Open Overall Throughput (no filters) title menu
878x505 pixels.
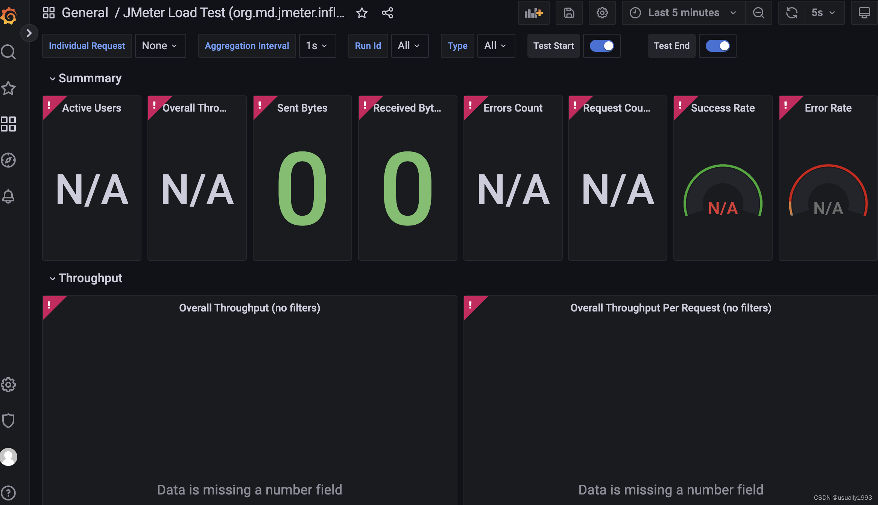click(x=250, y=308)
